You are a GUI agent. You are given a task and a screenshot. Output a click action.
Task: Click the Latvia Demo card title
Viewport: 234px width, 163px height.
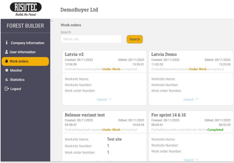point(164,54)
